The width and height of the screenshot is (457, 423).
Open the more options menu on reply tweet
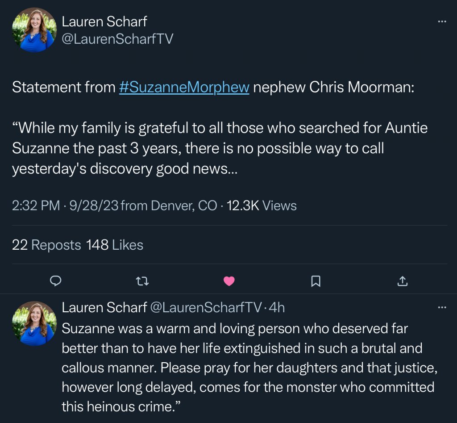[x=442, y=307]
